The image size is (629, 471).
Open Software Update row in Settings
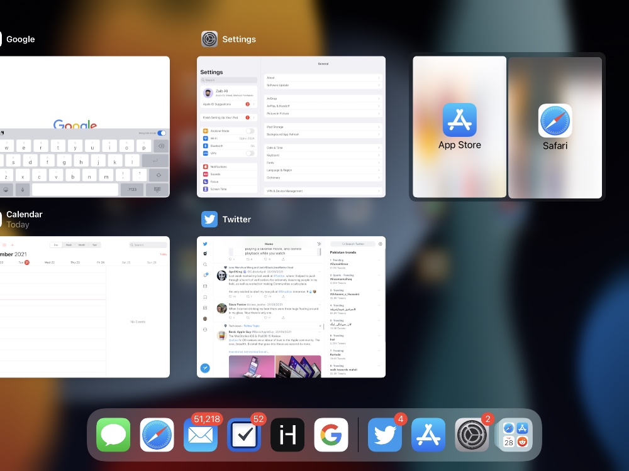pos(323,85)
